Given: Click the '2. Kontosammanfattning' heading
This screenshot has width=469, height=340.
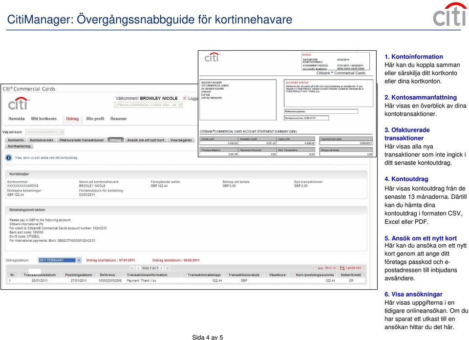Looking at the screenshot, I should pos(421,97).
